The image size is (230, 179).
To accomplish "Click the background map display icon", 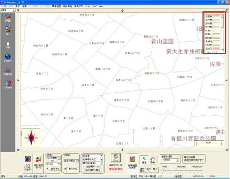I will [x=132, y=163].
